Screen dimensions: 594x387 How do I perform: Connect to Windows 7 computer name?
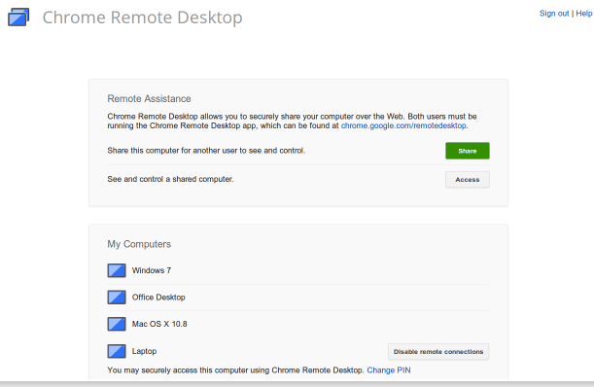pos(152,270)
